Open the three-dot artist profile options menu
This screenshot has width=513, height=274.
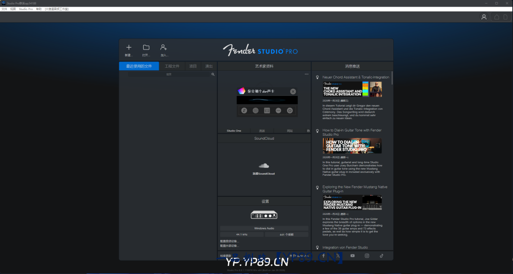click(307, 74)
